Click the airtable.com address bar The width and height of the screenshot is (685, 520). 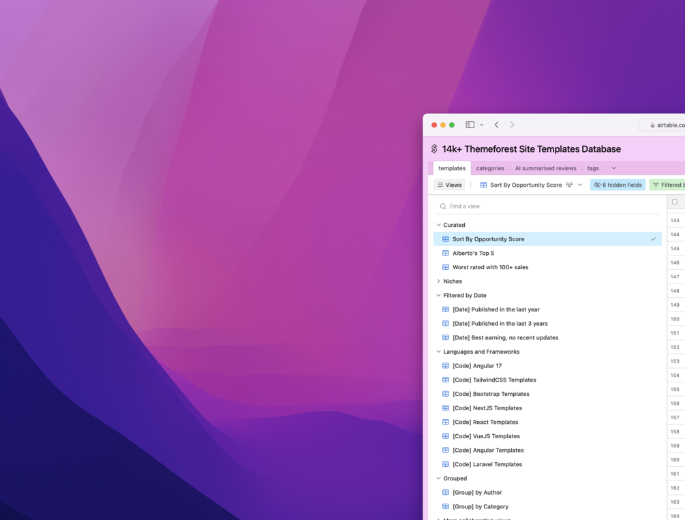[x=663, y=125]
